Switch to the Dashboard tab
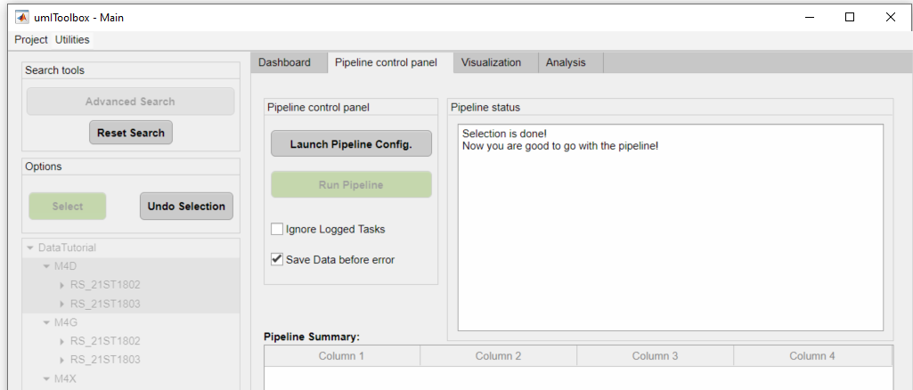 coord(285,62)
